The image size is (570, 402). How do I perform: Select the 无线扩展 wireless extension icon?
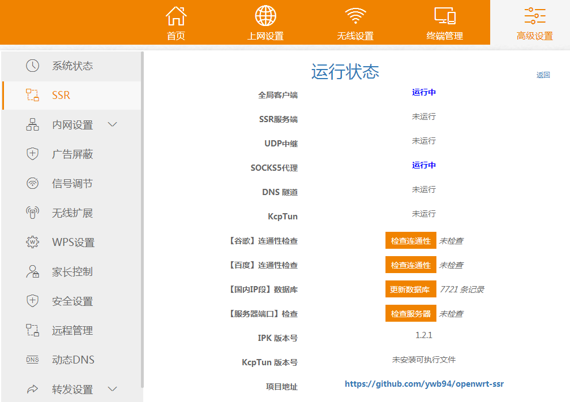32,213
